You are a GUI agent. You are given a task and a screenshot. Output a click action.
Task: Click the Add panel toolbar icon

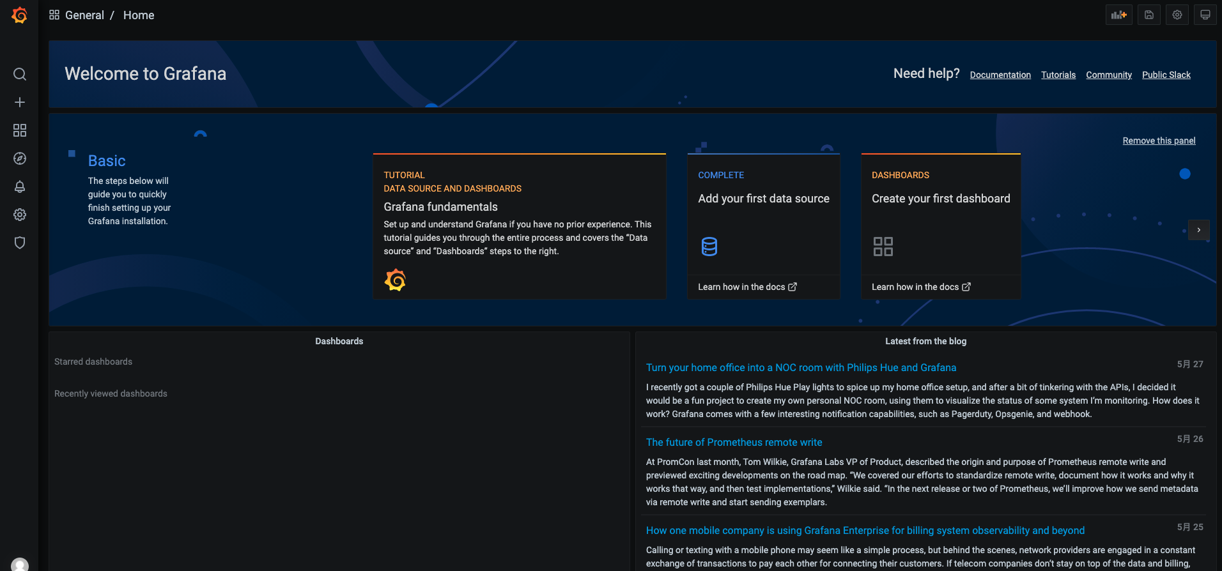pyautogui.click(x=1119, y=15)
